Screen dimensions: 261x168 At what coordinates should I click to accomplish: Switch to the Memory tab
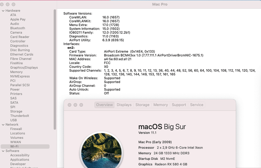tap(161, 105)
